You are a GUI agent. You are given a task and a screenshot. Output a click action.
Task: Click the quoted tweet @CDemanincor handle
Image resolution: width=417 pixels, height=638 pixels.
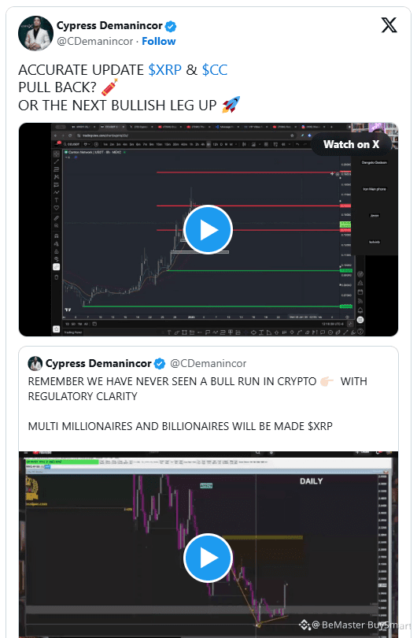(208, 363)
